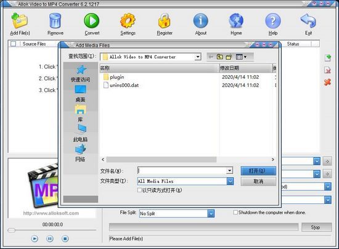Image resolution: width=339 pixels, height=249 pixels.
Task: Click the 打开 open button
Action: point(258,171)
